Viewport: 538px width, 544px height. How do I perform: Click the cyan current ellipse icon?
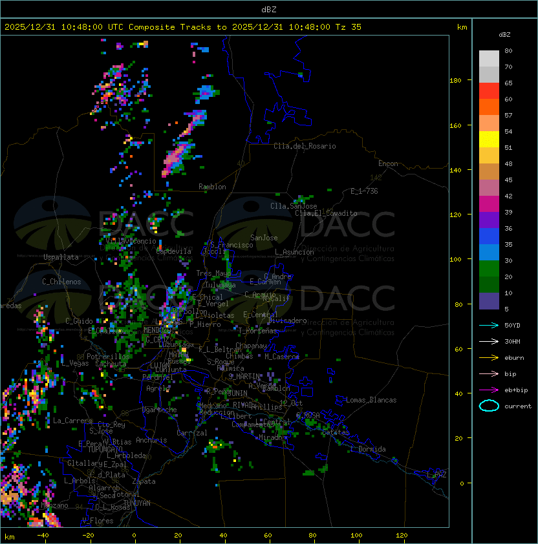click(489, 406)
